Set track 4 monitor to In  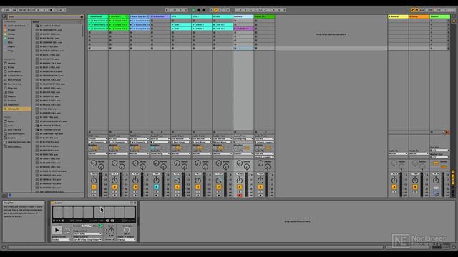[152, 148]
